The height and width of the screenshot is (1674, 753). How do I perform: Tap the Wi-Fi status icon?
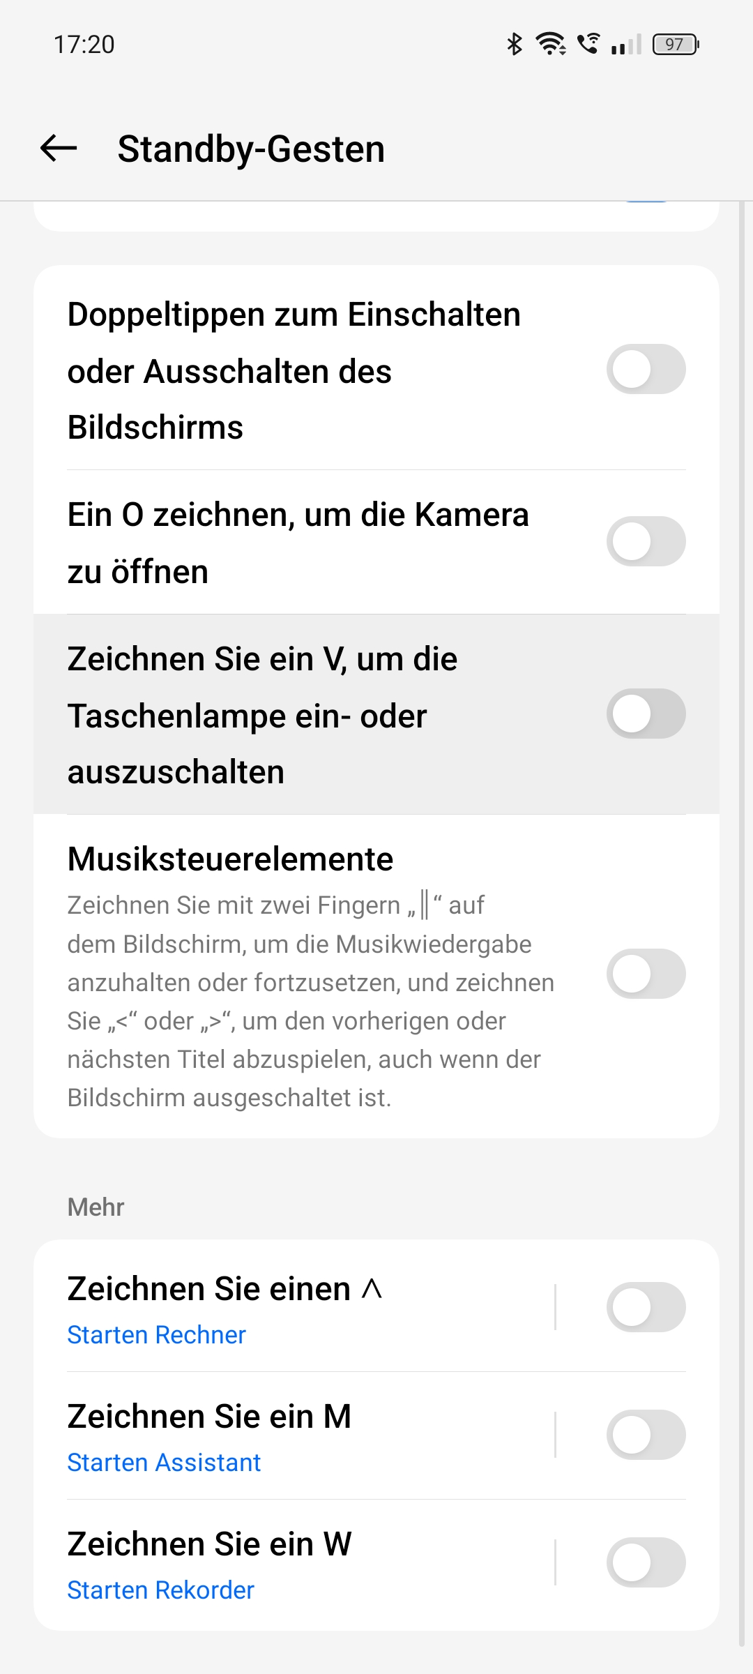pos(551,44)
